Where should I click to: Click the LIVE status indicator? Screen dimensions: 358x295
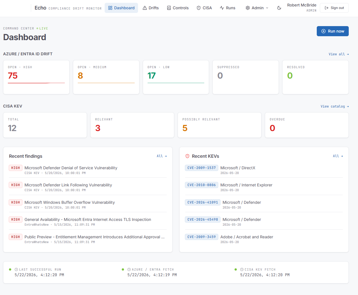[x=42, y=28]
